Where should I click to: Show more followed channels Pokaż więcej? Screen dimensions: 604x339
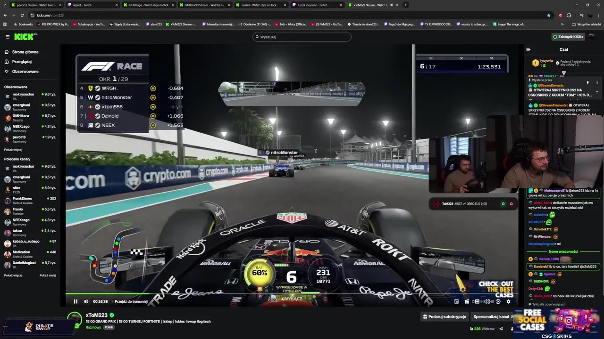click(13, 150)
